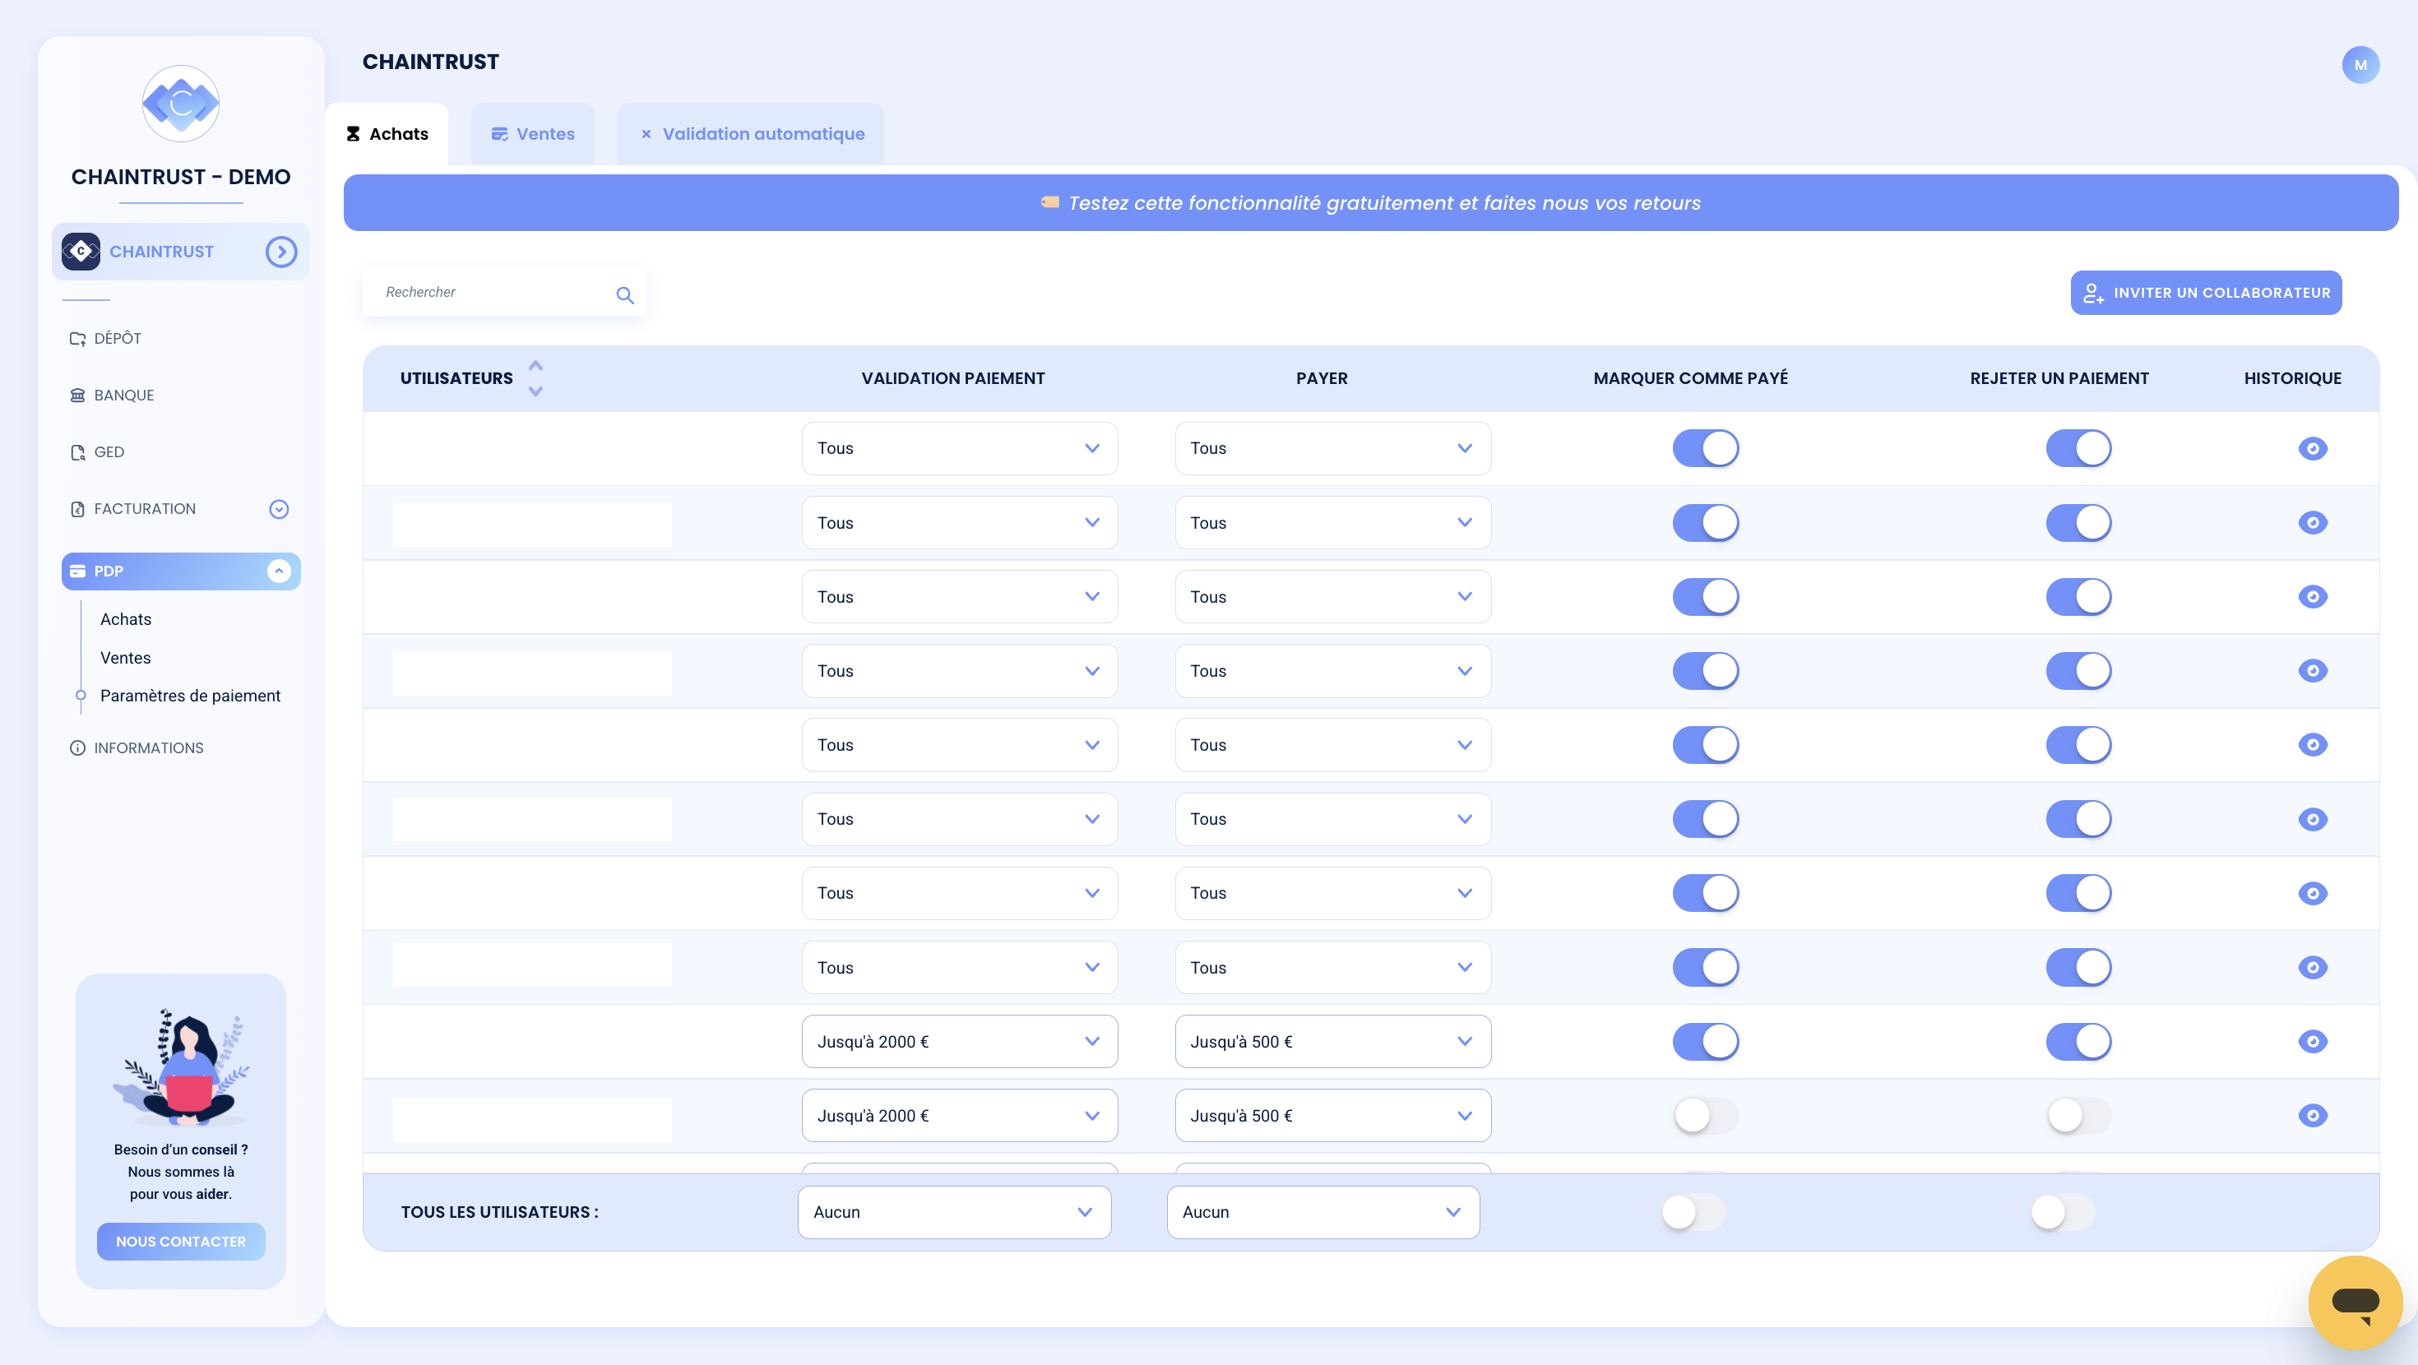Disable Marquer comme payé in fifth user row
Screen dimensions: 2418x1365
[x=1705, y=745]
